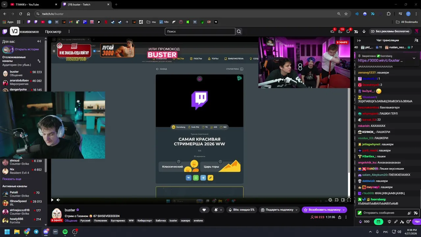This screenshot has height=237, width=421.
Task: Open Spotify from the taskbar
Action: (65, 232)
